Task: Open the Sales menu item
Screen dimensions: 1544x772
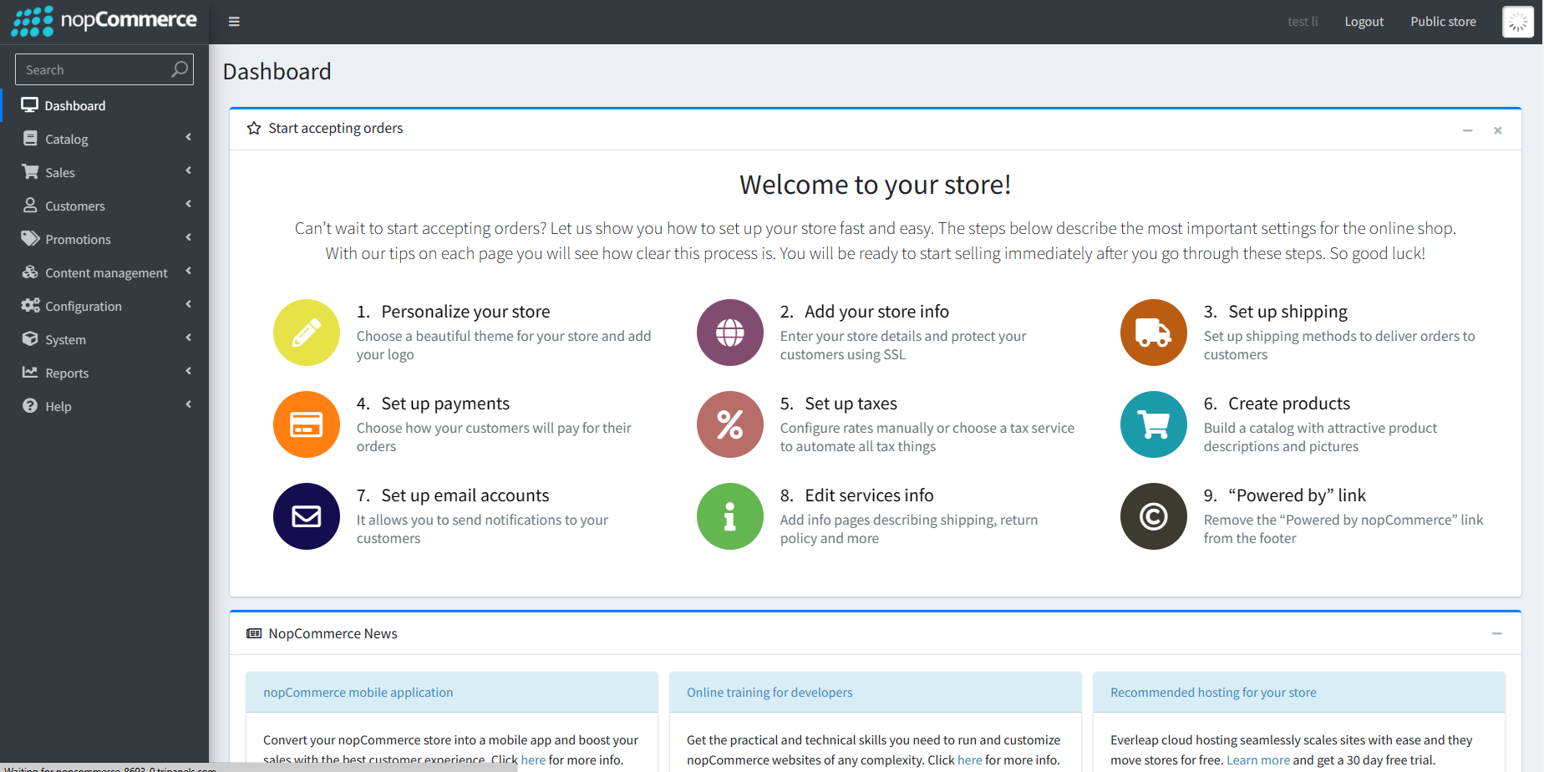Action: tap(104, 172)
